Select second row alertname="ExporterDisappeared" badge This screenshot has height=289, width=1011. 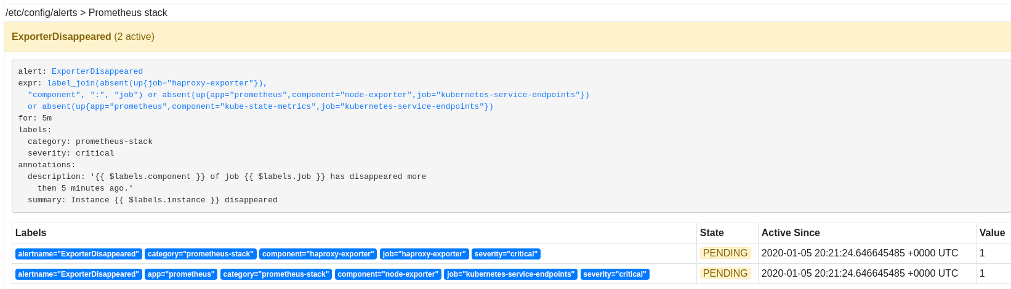[x=79, y=274]
